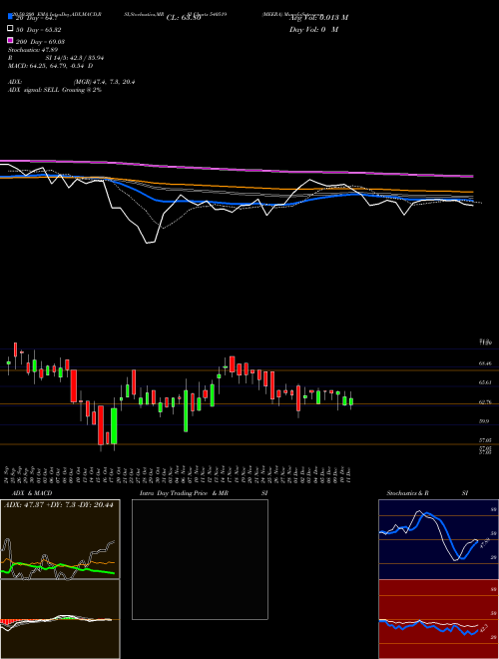499x659 pixels.
Task: Open the empty Intra Day Trading Price panel
Action: 200,559
